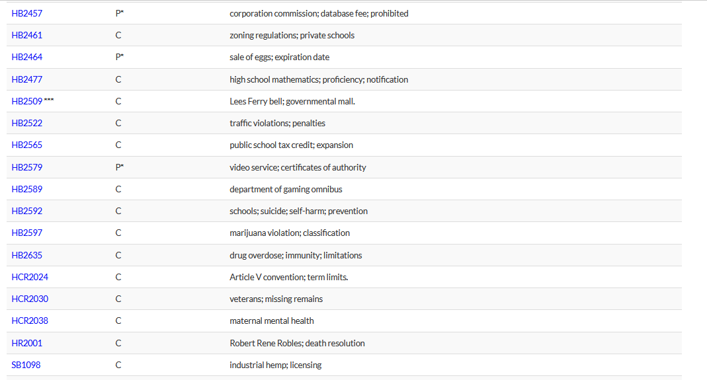This screenshot has width=707, height=380.
Task: Open bill HB2592 link
Action: point(26,211)
